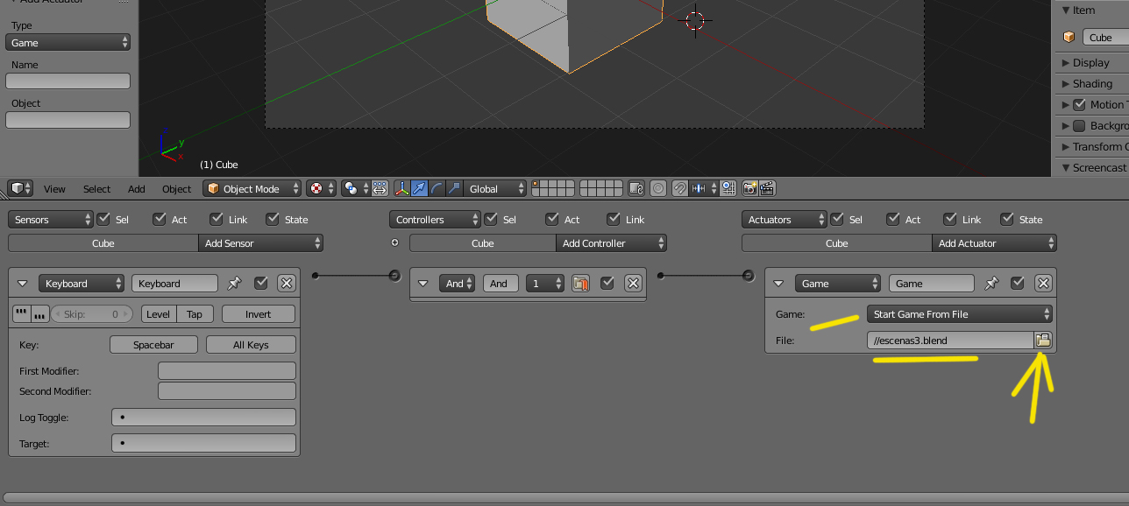1129x506 pixels.
Task: Click the rotate manipulator arc icon
Action: click(437, 188)
